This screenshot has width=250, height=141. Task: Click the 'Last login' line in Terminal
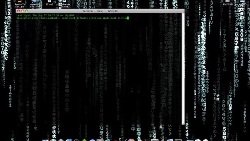click(45, 15)
